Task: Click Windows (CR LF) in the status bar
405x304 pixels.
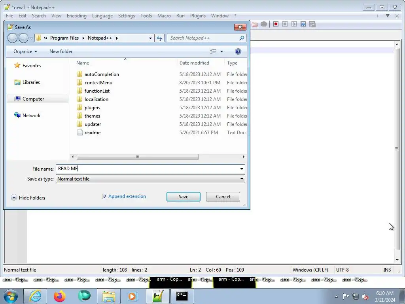Action: (310, 270)
